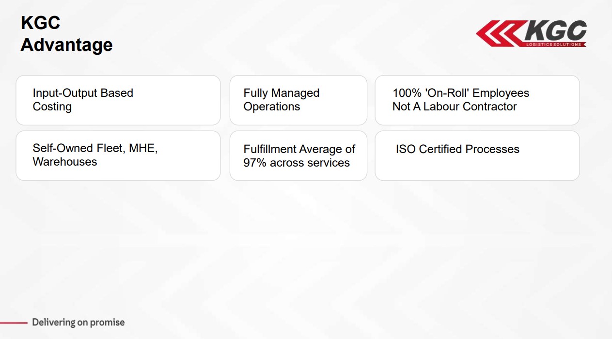This screenshot has width=612, height=339.
Task: Click the KGC Logistics Solutions logo
Action: pyautogui.click(x=531, y=33)
